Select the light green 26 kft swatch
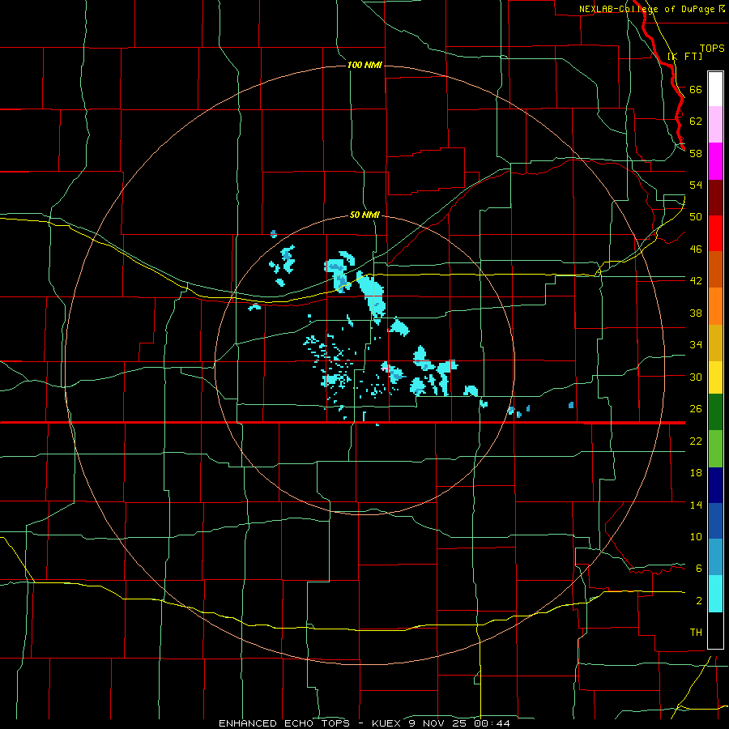The height and width of the screenshot is (729, 729). tap(715, 449)
